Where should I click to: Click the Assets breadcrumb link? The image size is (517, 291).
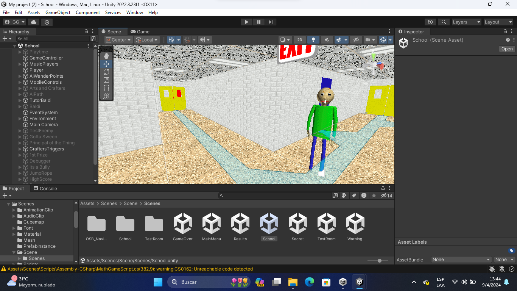click(x=87, y=203)
